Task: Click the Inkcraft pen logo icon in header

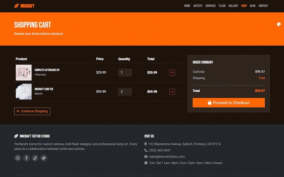Action: point(16,6)
